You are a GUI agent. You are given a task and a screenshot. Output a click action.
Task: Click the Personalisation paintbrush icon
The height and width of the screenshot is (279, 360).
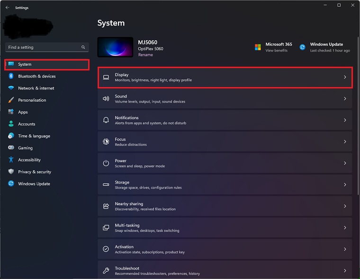click(11, 100)
